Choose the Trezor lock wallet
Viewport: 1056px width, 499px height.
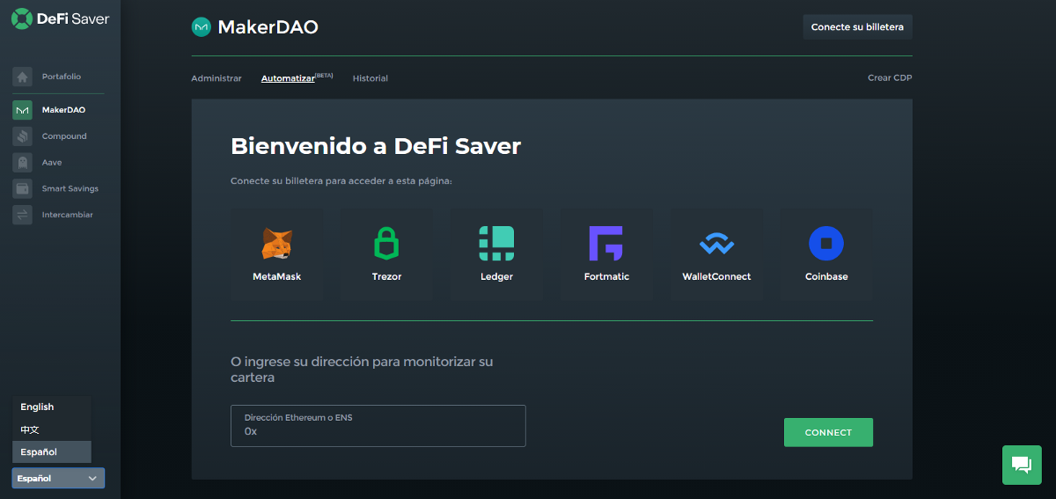tap(386, 254)
